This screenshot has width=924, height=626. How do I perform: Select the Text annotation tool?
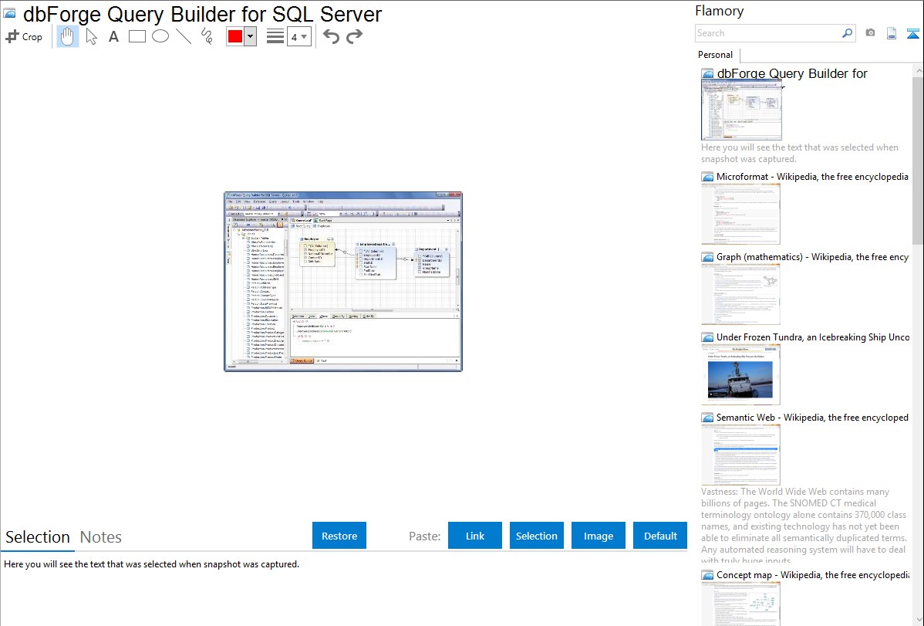coord(113,36)
